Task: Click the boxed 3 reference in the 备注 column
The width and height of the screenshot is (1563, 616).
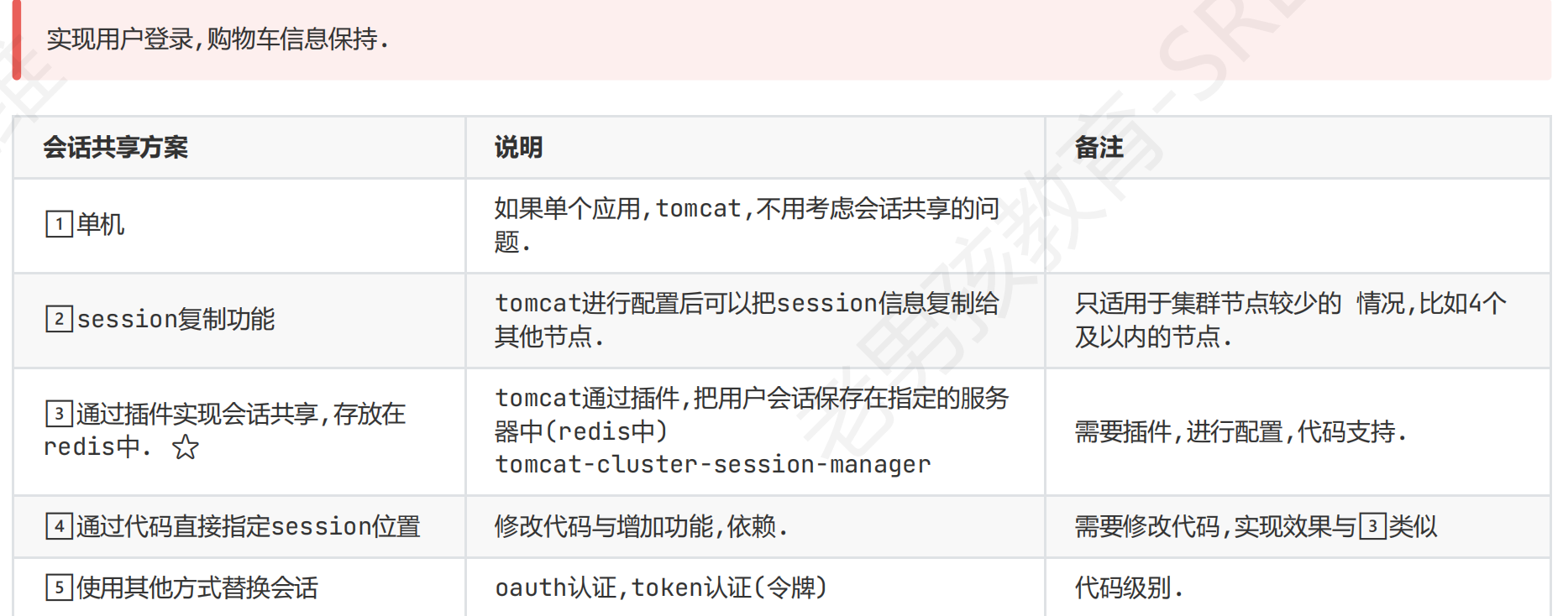Action: pyautogui.click(x=1372, y=526)
